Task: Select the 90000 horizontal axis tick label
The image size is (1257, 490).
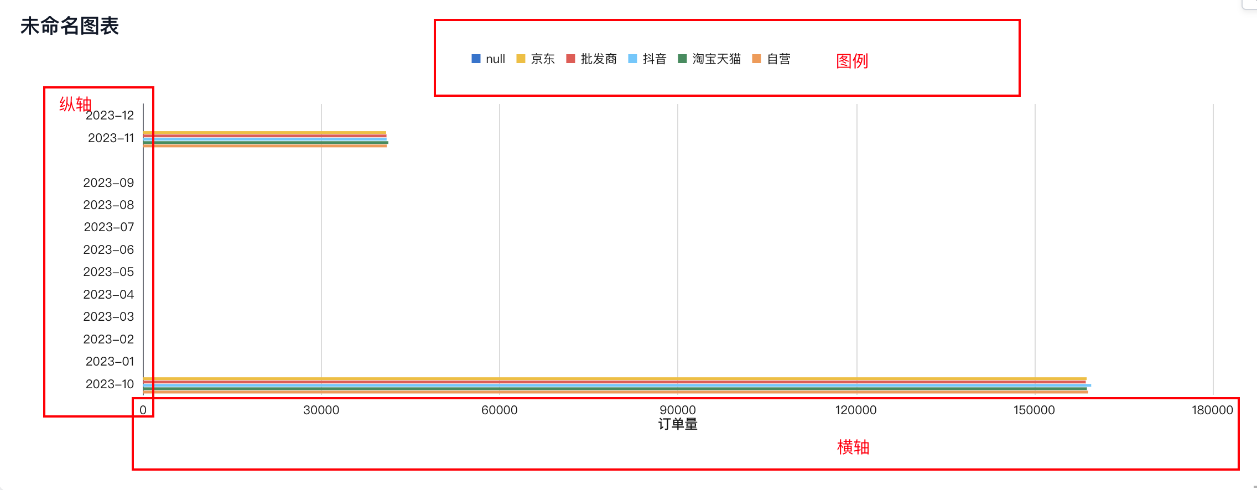Action: point(678,410)
